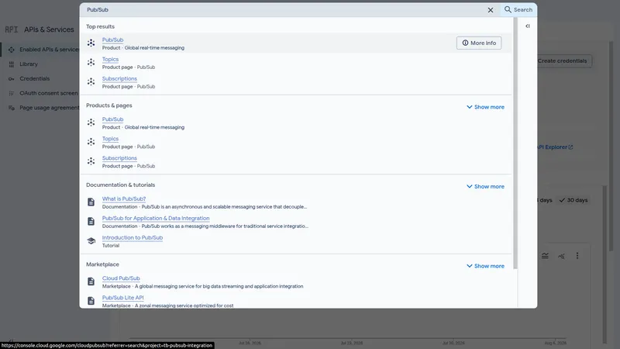Click Library grid icon in sidebar
The image size is (620, 349).
tap(12, 64)
